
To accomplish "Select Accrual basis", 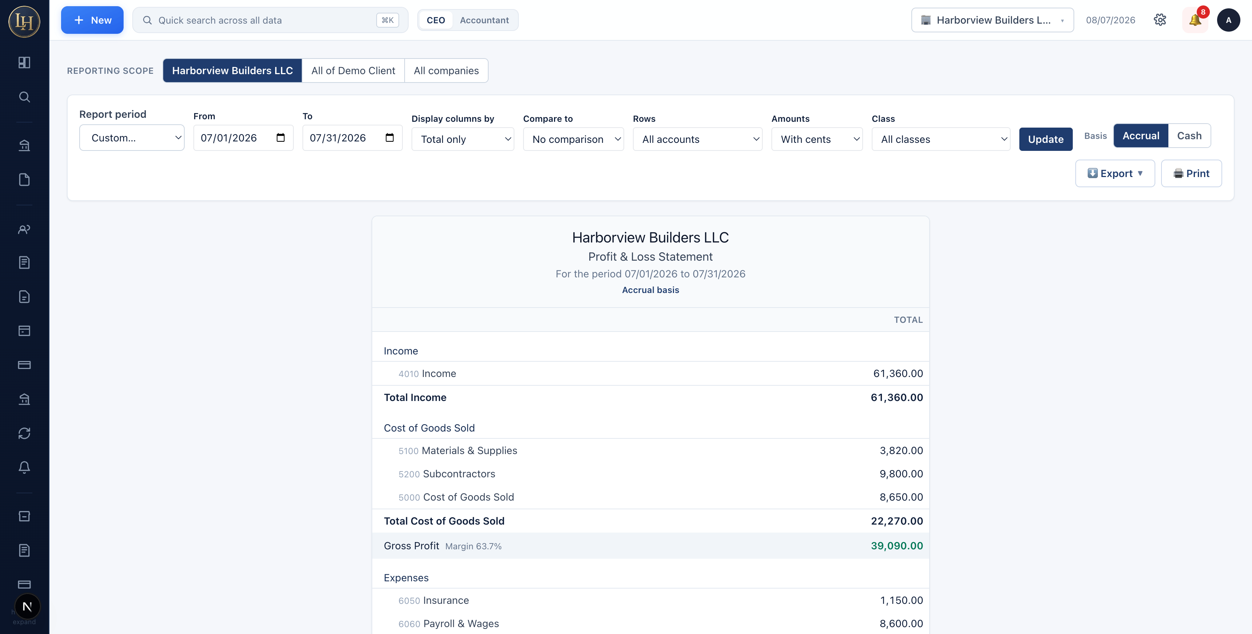I will (x=1141, y=136).
